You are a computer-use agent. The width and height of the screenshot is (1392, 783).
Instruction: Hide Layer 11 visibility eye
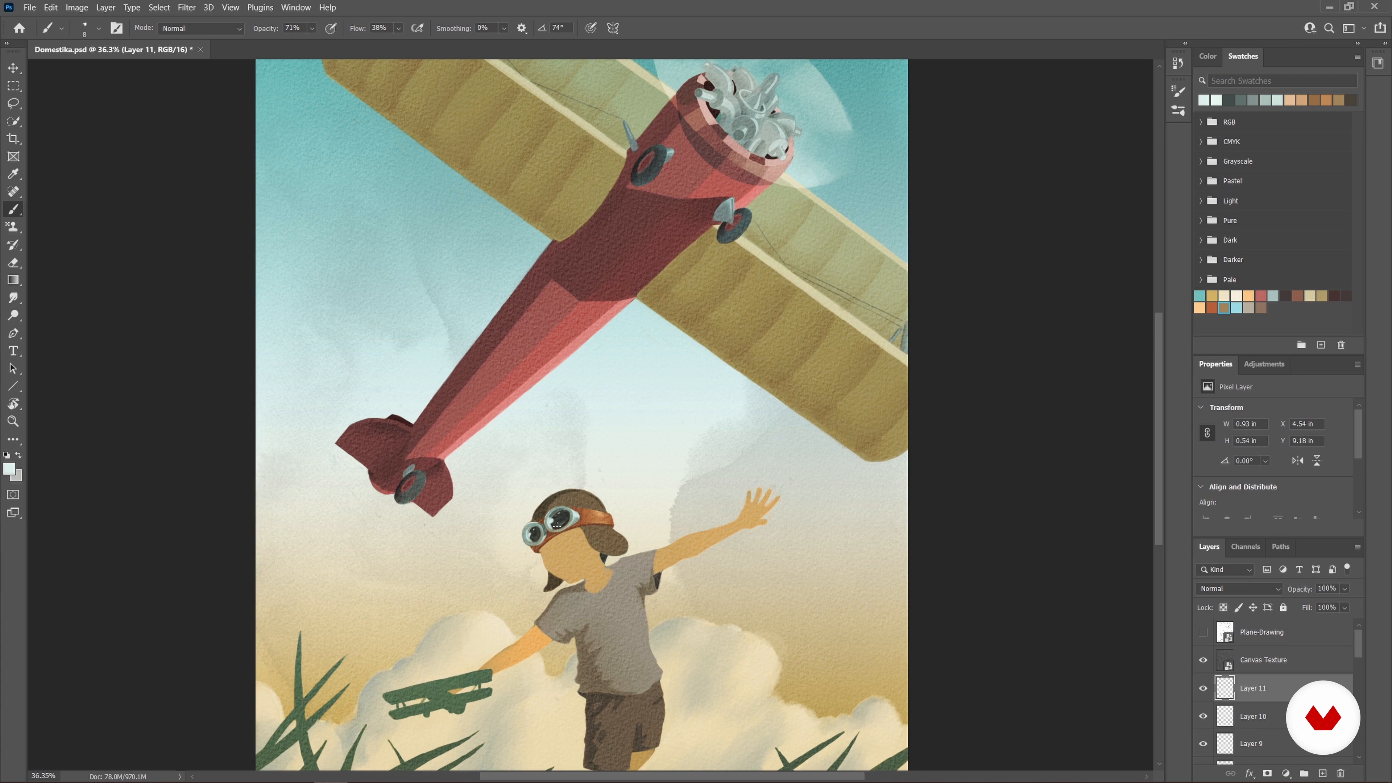pyautogui.click(x=1203, y=688)
